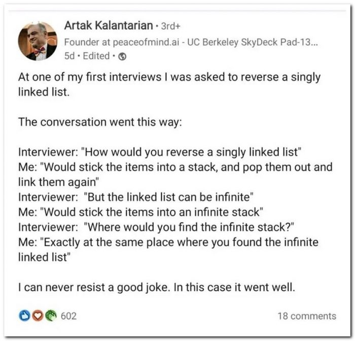The image size is (355, 341).
Task: Click the "Would stick the items into a stack" line
Action: (x=175, y=166)
